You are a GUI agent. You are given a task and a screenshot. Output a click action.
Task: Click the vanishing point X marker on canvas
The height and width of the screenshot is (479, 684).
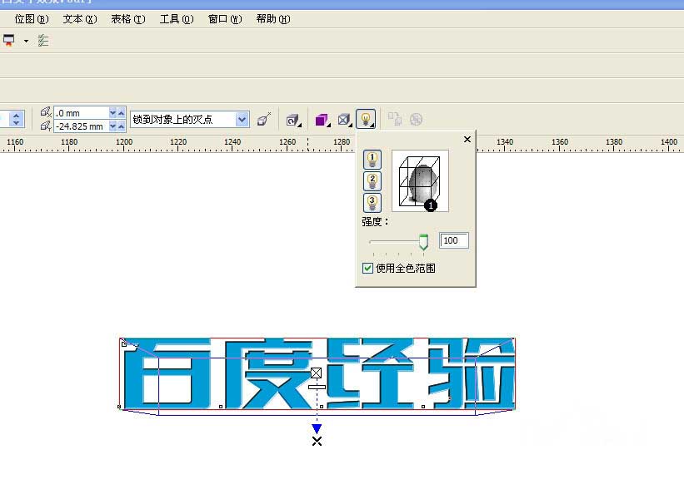[317, 442]
